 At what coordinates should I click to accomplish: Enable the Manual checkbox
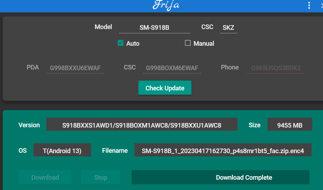pyautogui.click(x=188, y=43)
